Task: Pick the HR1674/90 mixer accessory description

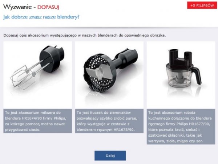Action: pyautogui.click(x=38, y=121)
